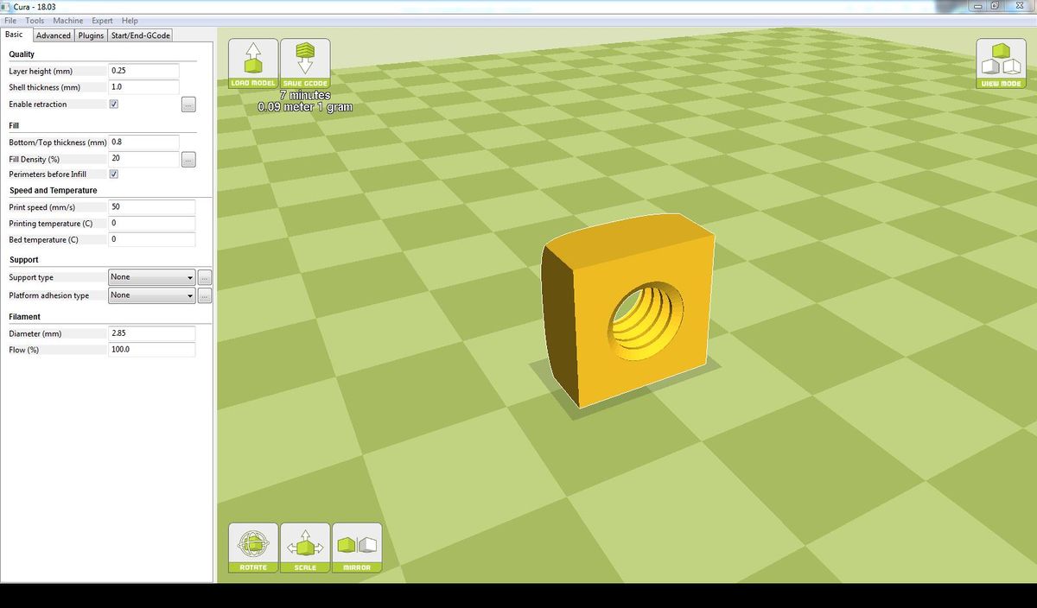Click the Fill Density input field
This screenshot has height=608, width=1037.
143,159
